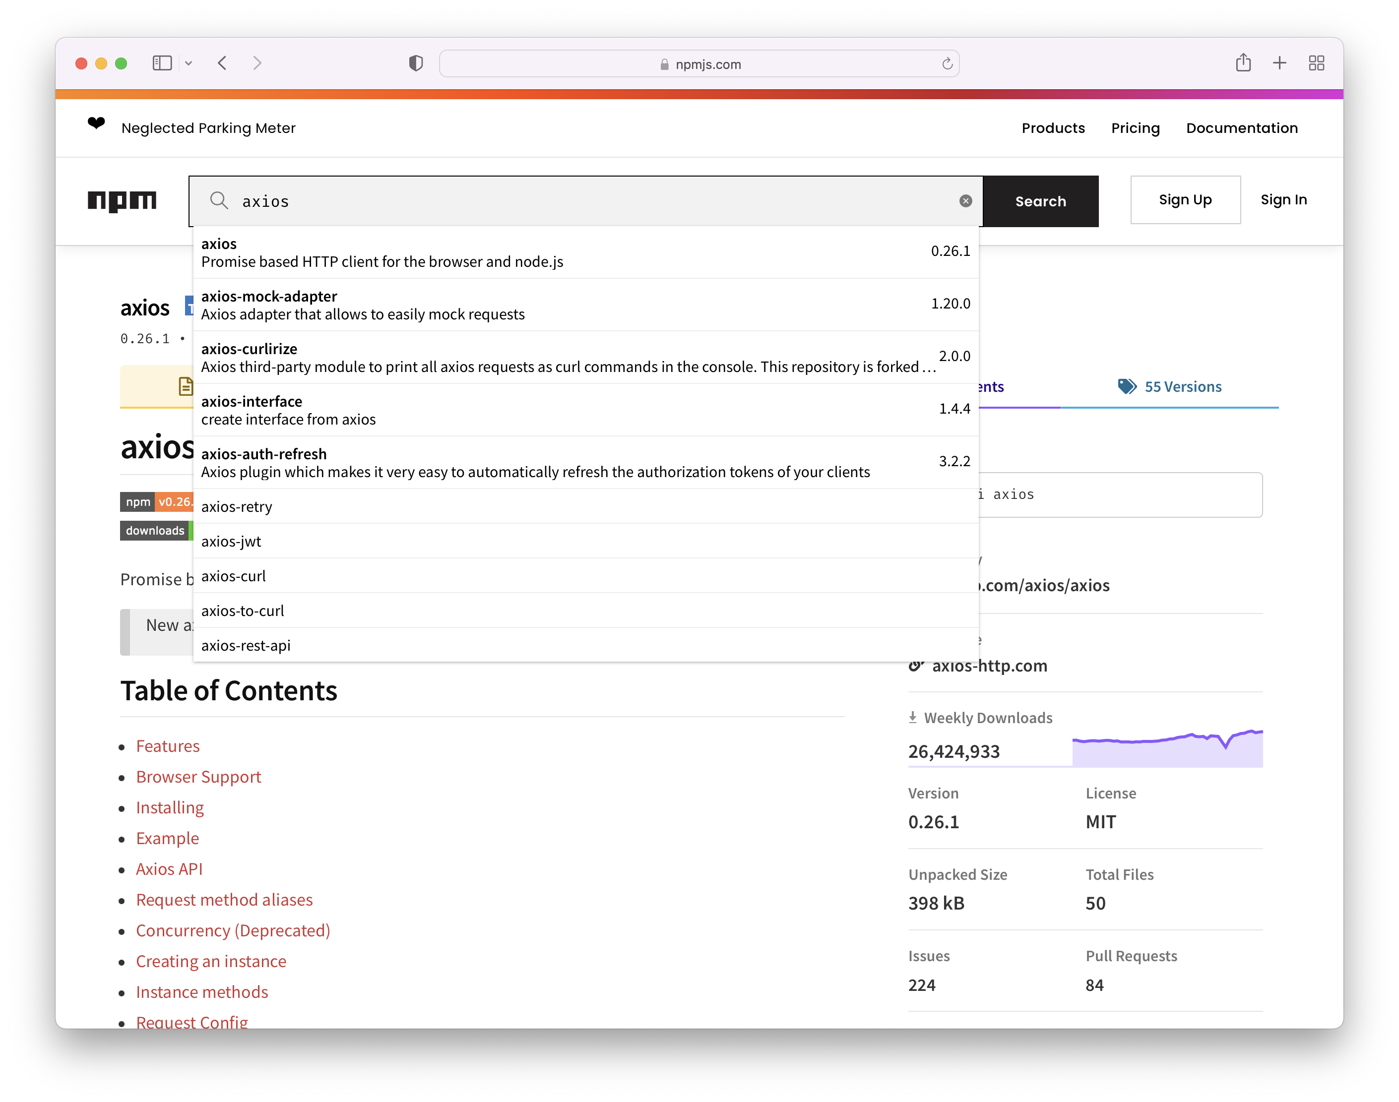This screenshot has width=1399, height=1102.
Task: Click the npm logo
Action: click(x=122, y=201)
